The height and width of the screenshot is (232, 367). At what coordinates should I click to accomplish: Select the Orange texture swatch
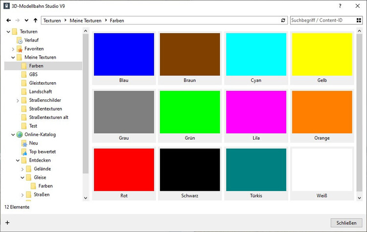coord(322,112)
